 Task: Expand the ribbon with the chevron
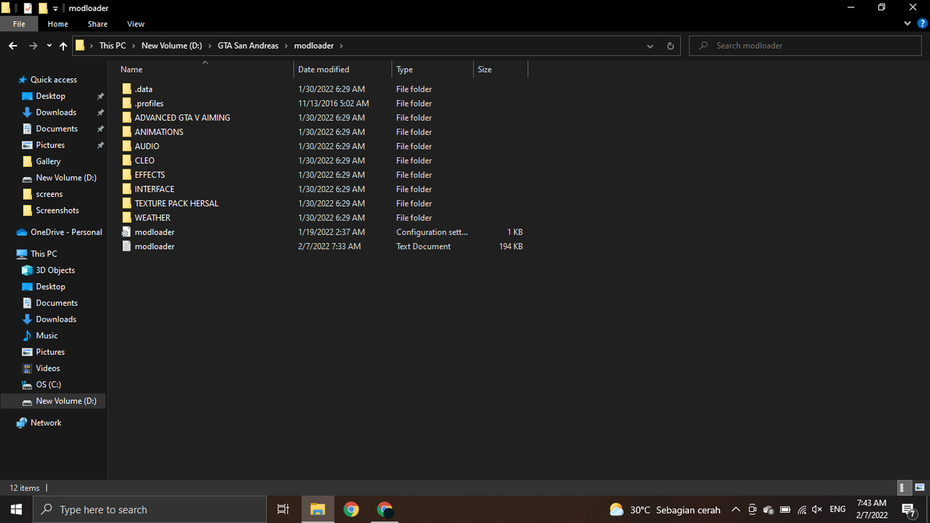tap(907, 23)
